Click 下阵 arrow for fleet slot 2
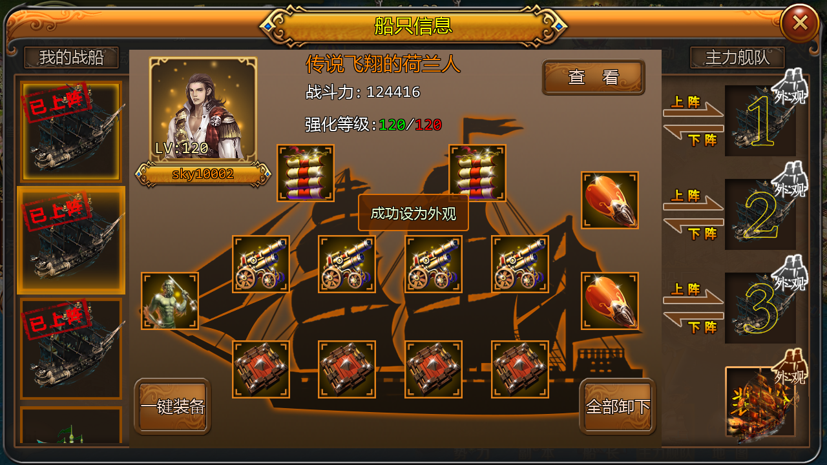This screenshot has height=465, width=827. click(695, 229)
